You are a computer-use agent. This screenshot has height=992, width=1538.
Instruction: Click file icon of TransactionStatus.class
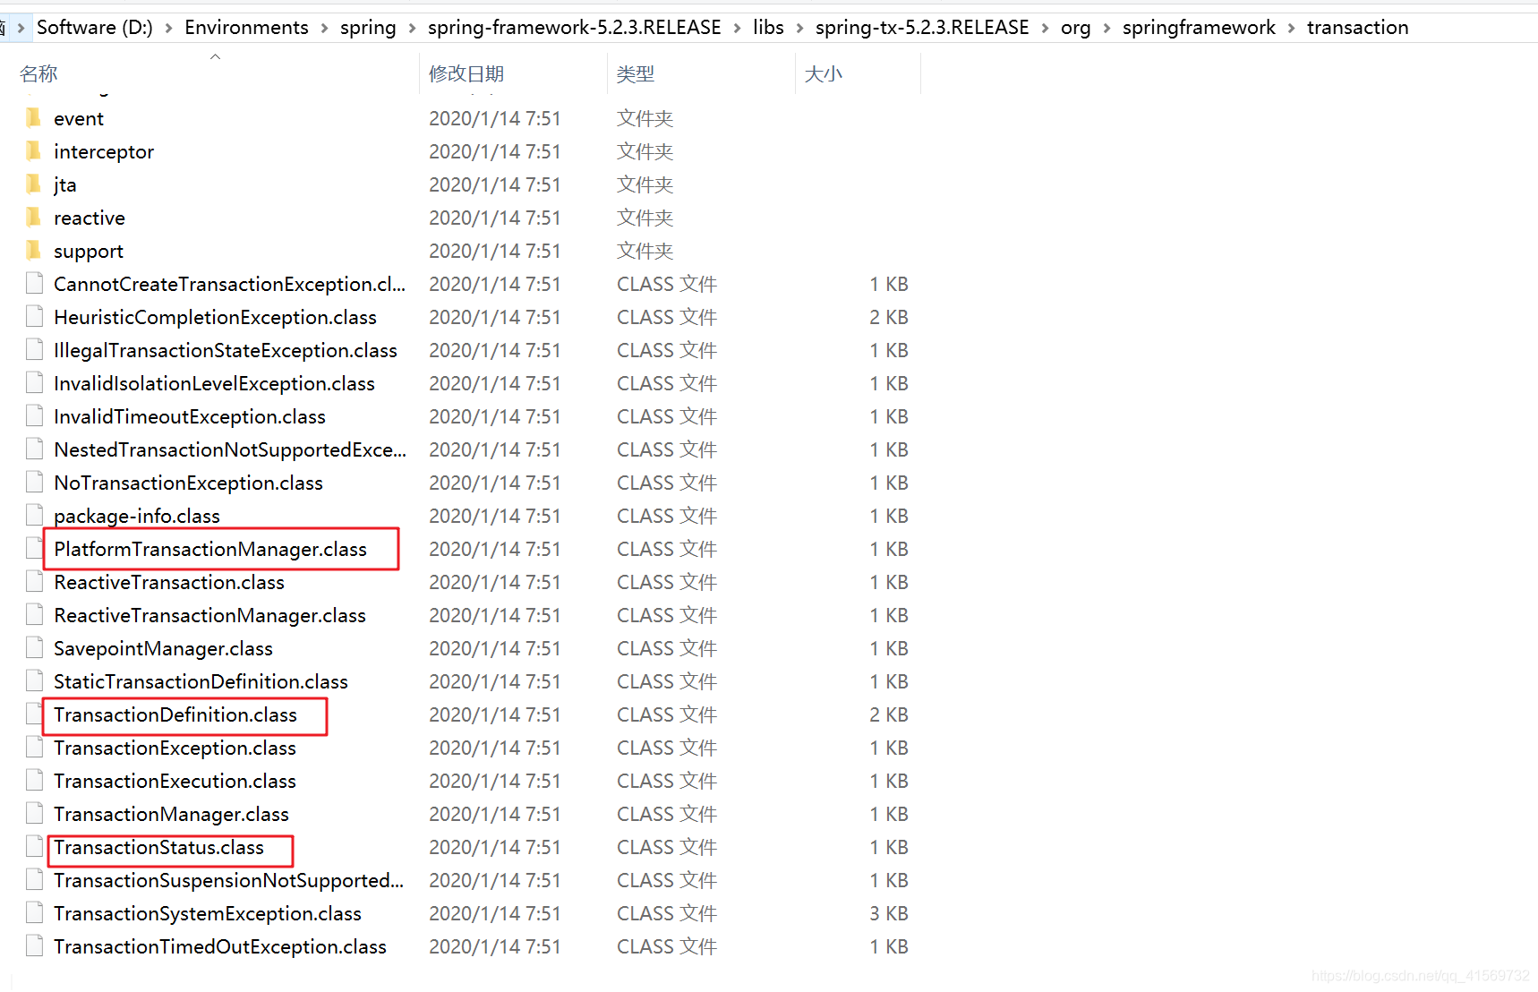pyautogui.click(x=34, y=847)
